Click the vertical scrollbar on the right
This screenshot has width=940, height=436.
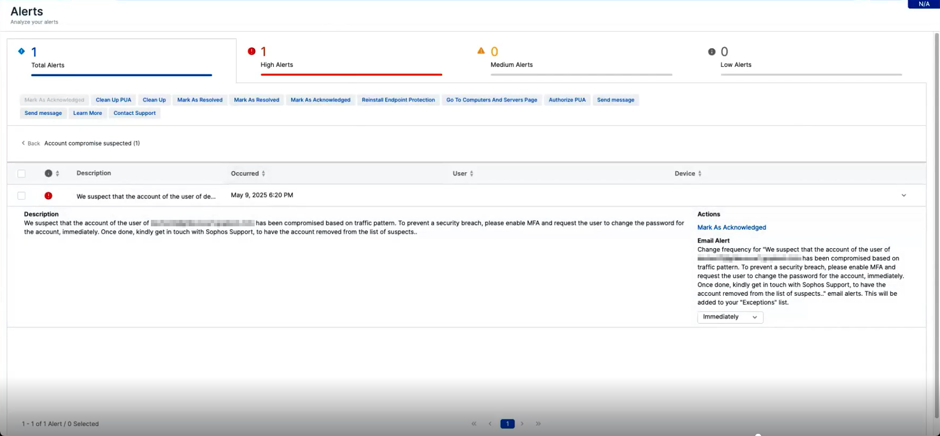[936, 225]
